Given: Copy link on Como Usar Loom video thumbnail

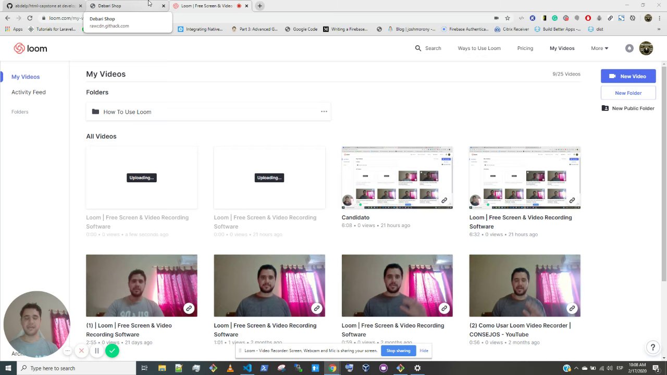Looking at the screenshot, I should coord(572,308).
